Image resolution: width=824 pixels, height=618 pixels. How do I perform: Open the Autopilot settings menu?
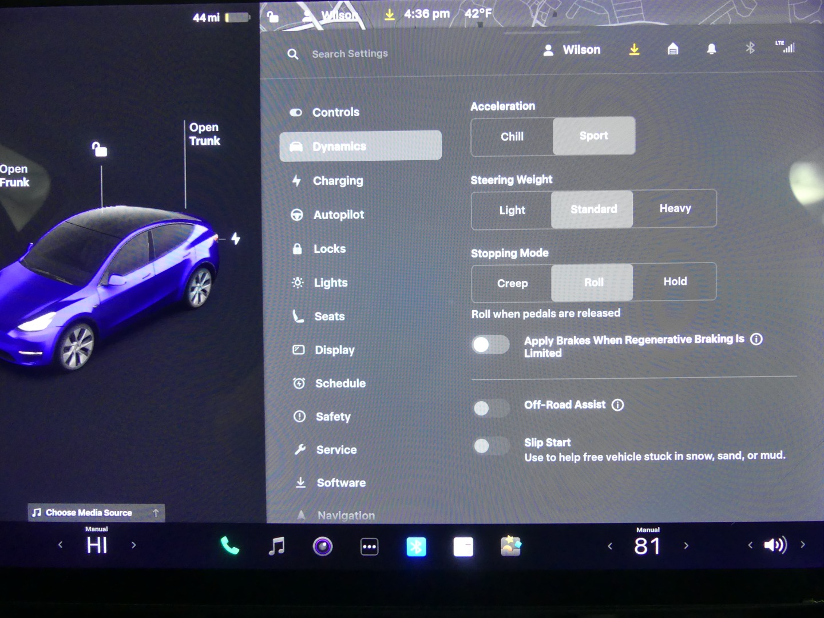point(338,215)
